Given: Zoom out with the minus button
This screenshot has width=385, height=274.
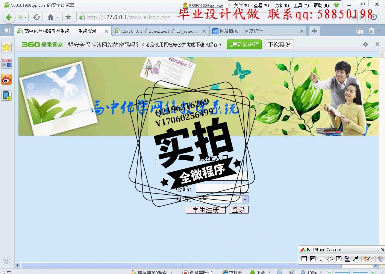Looking at the screenshot, I should click(x=330, y=272).
